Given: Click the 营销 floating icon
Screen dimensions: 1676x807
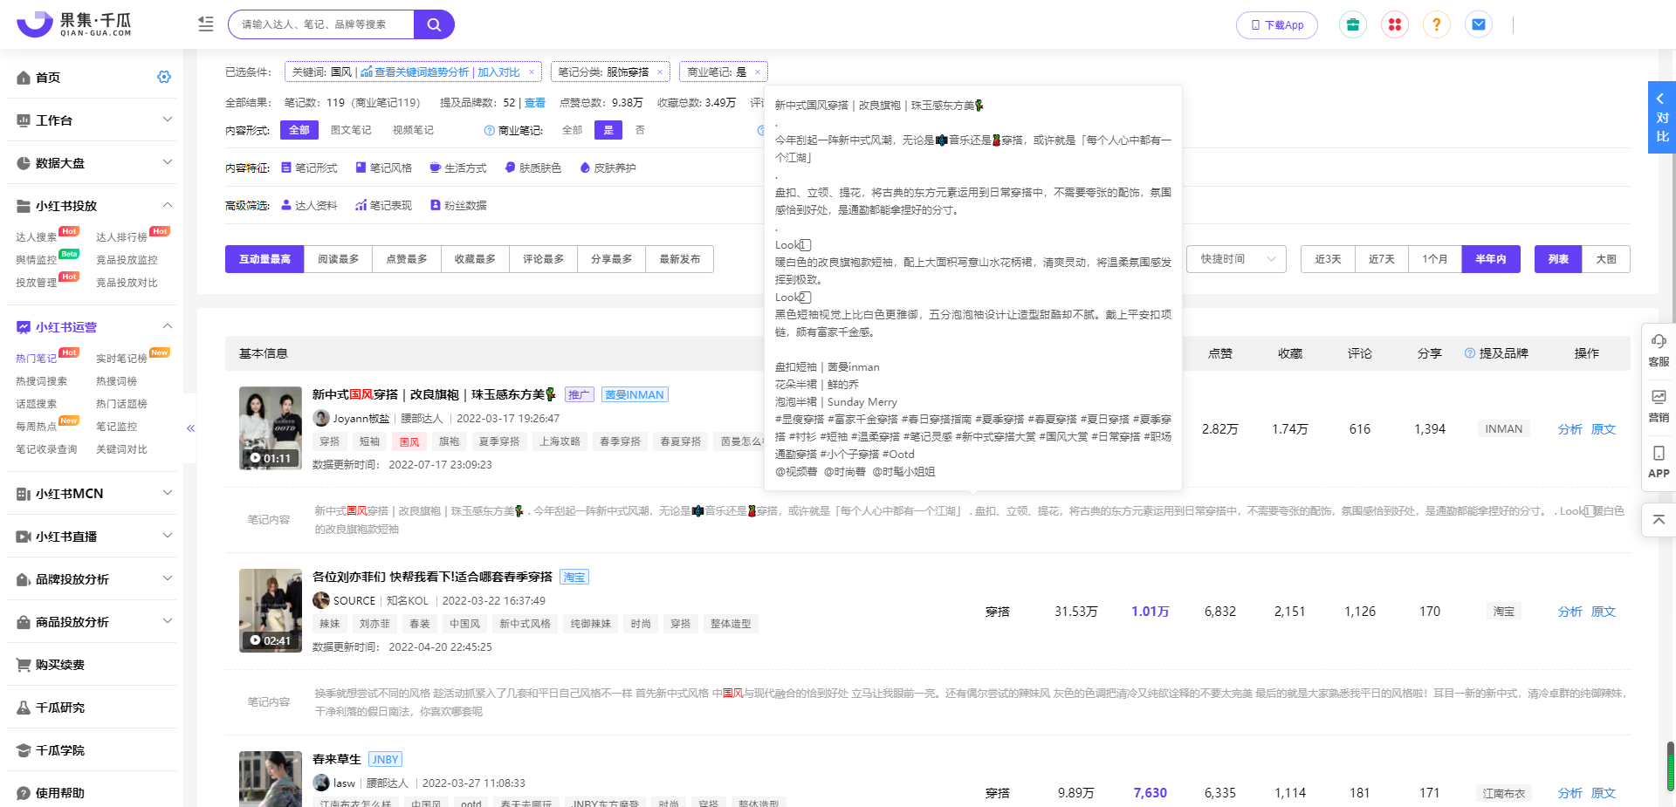Looking at the screenshot, I should pos(1659,406).
